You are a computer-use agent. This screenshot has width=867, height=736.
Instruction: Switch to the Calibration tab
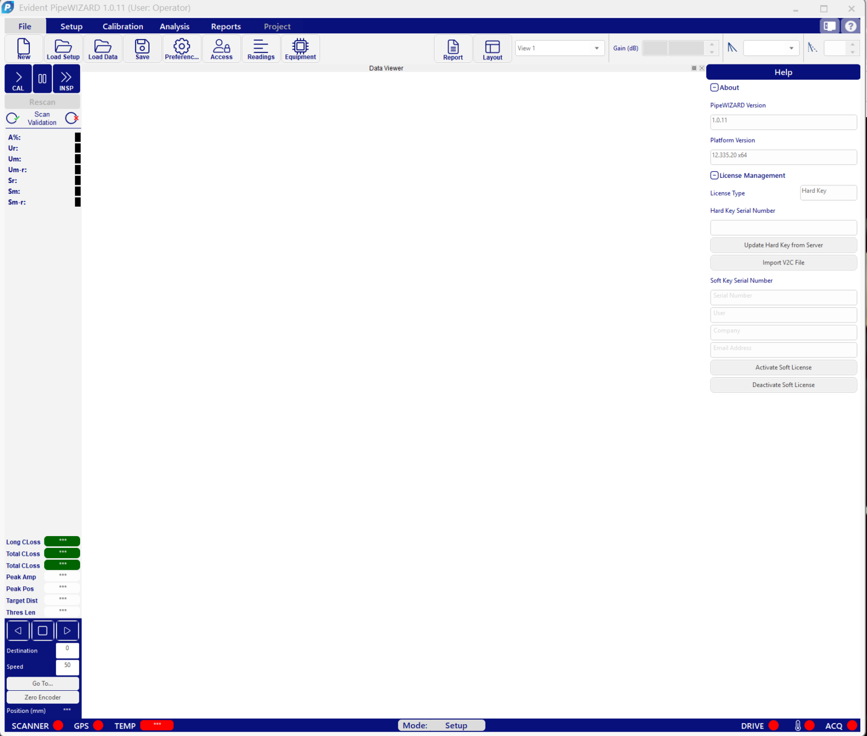pyautogui.click(x=123, y=27)
